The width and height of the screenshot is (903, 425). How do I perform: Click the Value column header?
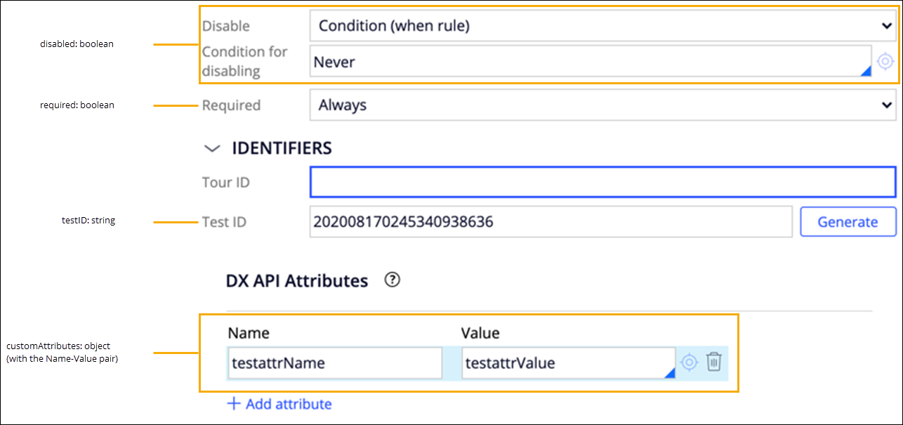click(x=480, y=333)
